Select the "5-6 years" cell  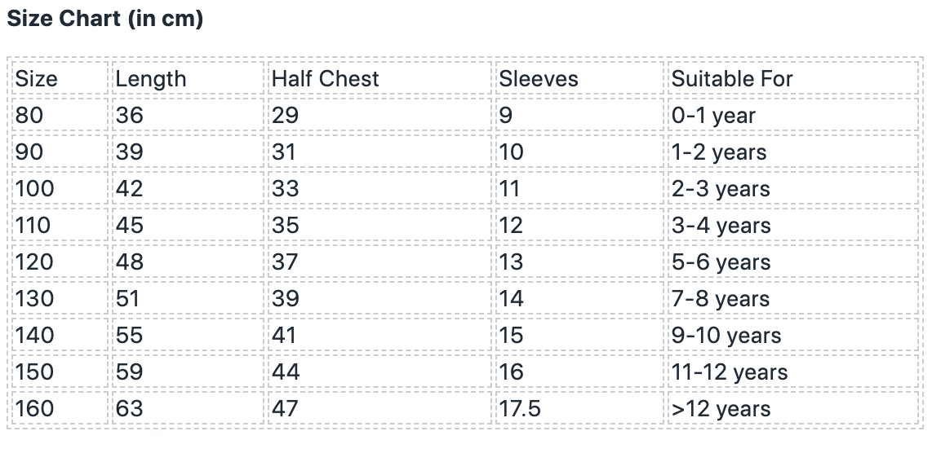tap(721, 262)
